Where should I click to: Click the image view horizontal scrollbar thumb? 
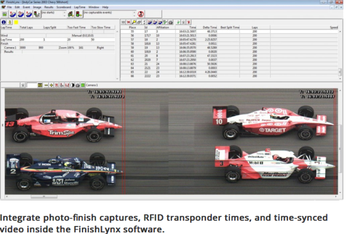click(44, 196)
